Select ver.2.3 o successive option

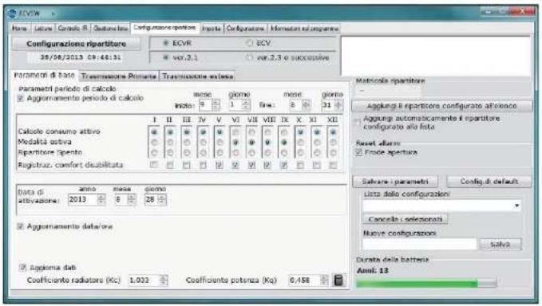[x=249, y=57]
